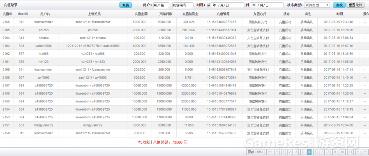Click order number 15H5154802877457
The height and width of the screenshot is (156, 369).
(x=221, y=22)
